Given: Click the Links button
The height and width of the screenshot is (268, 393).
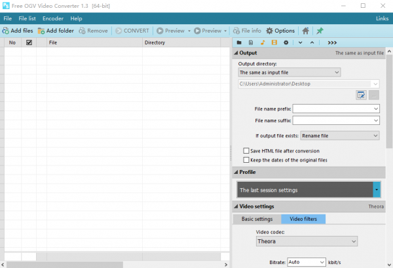Looking at the screenshot, I should pyautogui.click(x=382, y=18).
